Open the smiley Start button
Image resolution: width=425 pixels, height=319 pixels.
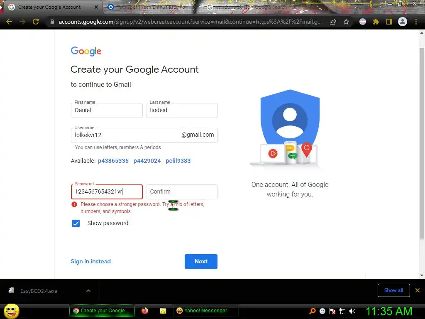11,311
